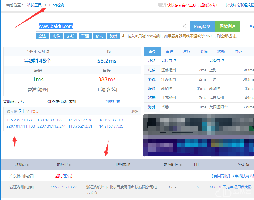Click the gray 广告 ad badge

(x=162, y=5)
